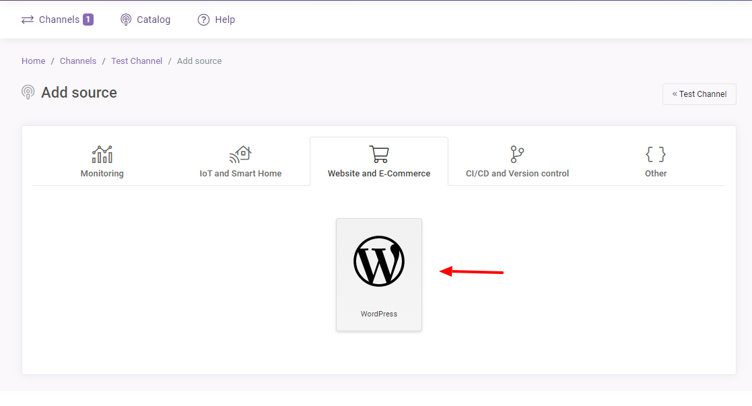Switch to IoT and Smart Home tab
752x406 pixels.
coord(241,161)
